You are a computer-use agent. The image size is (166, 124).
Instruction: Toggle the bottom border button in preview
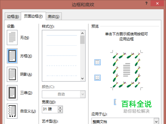point(97,78)
